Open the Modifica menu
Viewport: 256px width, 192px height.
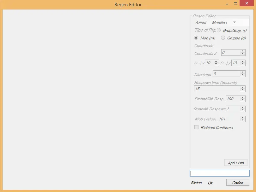click(x=219, y=23)
